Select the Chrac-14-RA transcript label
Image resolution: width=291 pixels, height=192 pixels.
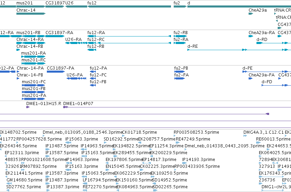[30, 40]
